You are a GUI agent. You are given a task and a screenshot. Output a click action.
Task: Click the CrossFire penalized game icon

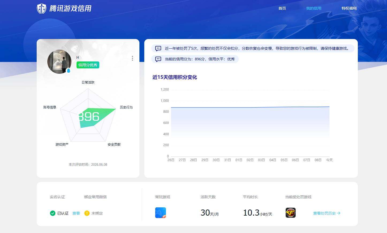tap(291, 213)
